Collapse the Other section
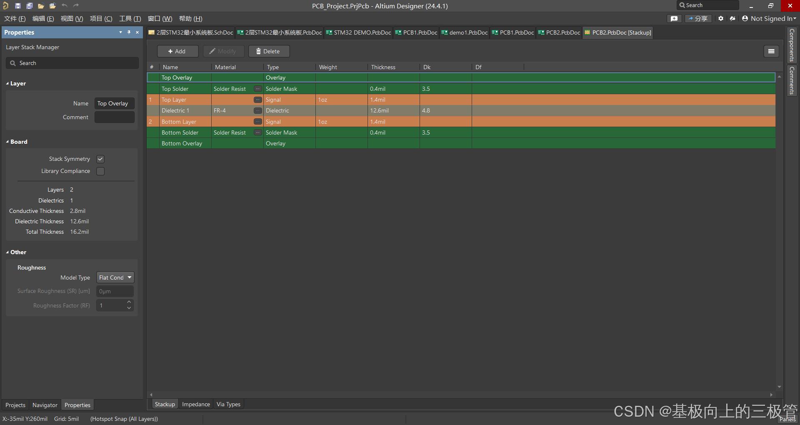The height and width of the screenshot is (425, 800). click(x=7, y=252)
